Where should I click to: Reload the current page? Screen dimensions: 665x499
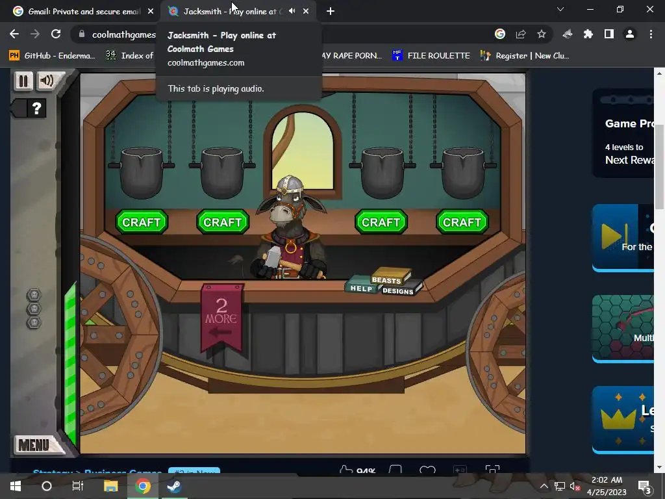coord(56,34)
